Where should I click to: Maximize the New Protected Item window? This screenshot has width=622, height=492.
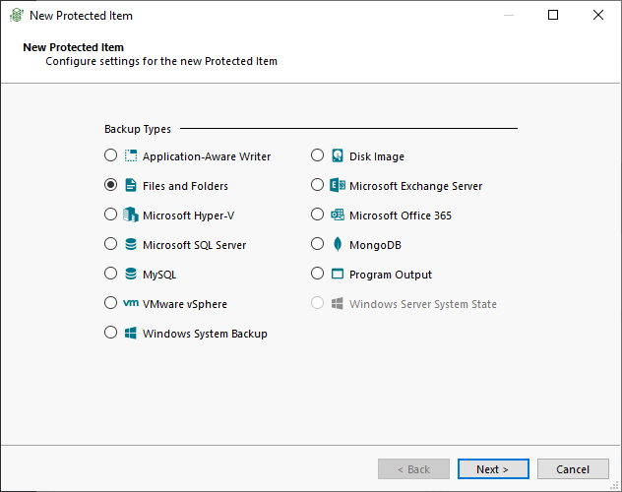[553, 15]
